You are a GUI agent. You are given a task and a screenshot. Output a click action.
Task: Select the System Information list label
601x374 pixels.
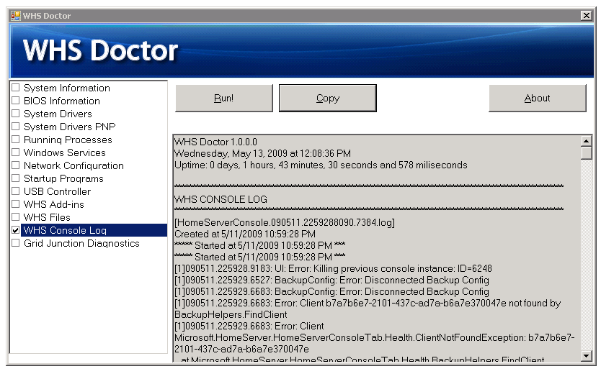pos(67,88)
